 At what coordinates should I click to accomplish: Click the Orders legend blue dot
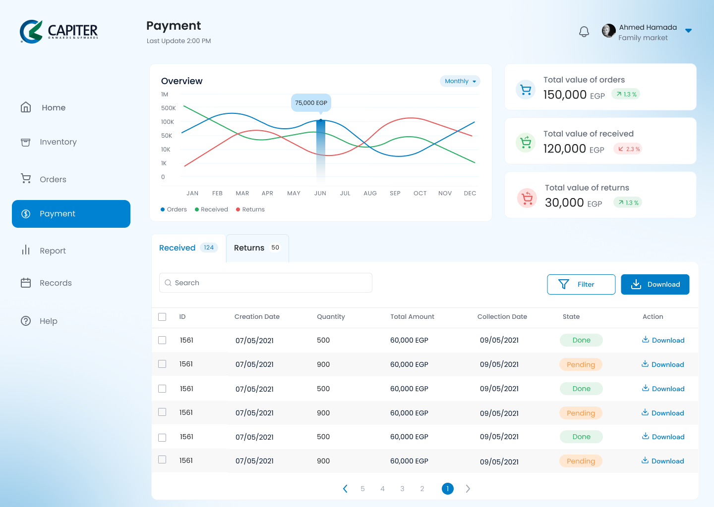pyautogui.click(x=163, y=209)
